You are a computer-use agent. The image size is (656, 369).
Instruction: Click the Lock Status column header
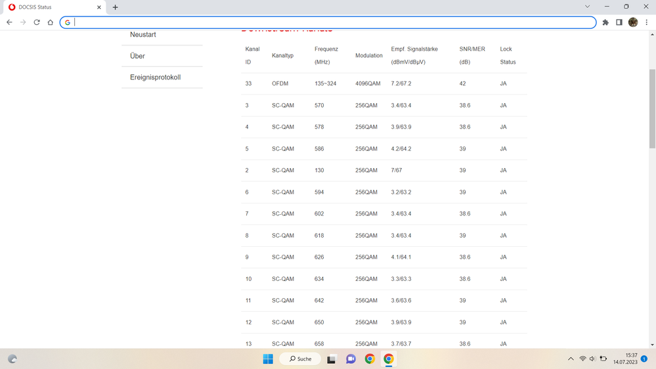pyautogui.click(x=508, y=55)
